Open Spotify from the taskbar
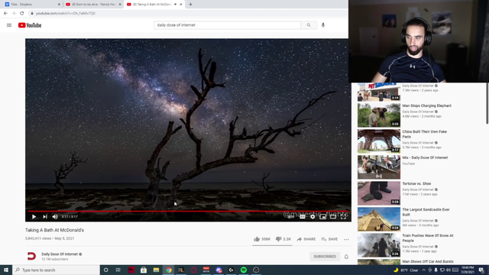This screenshot has height=275, width=489. (244, 270)
